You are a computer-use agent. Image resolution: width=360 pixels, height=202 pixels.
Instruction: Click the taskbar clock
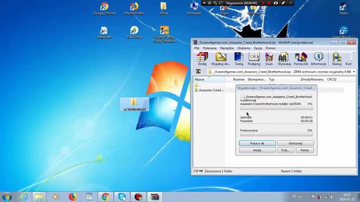pyautogui.click(x=347, y=197)
